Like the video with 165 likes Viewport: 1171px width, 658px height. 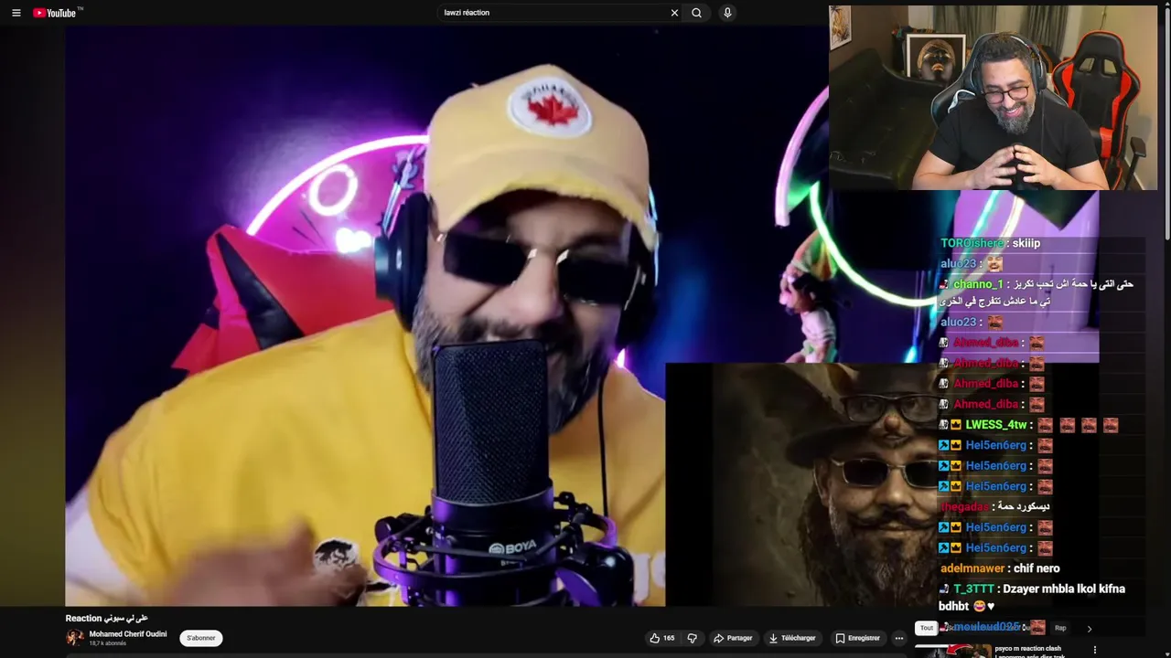662,638
